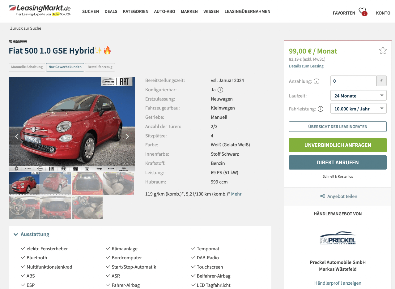Click the 83,19 € (exkl. MwSt.) text

[307, 59]
